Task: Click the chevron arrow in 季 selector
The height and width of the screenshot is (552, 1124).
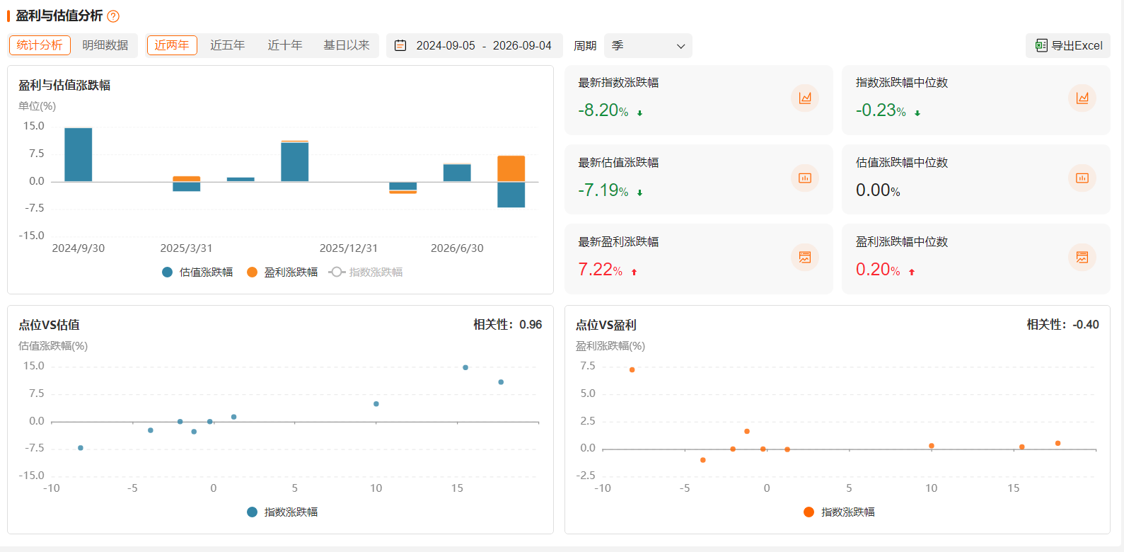Action: (x=680, y=46)
